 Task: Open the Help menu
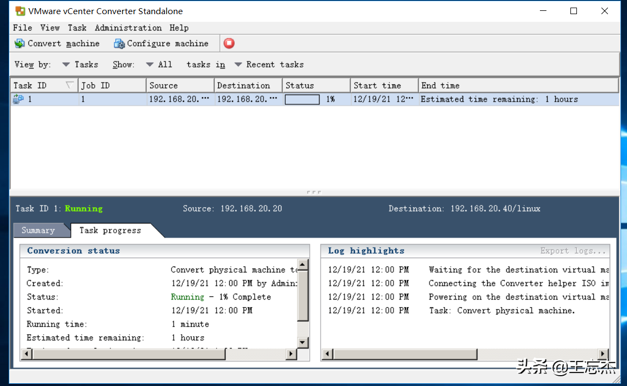point(179,28)
